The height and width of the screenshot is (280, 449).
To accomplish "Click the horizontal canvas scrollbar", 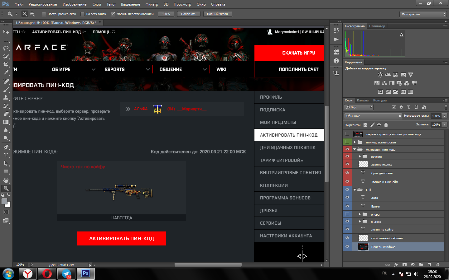I will point(208,265).
